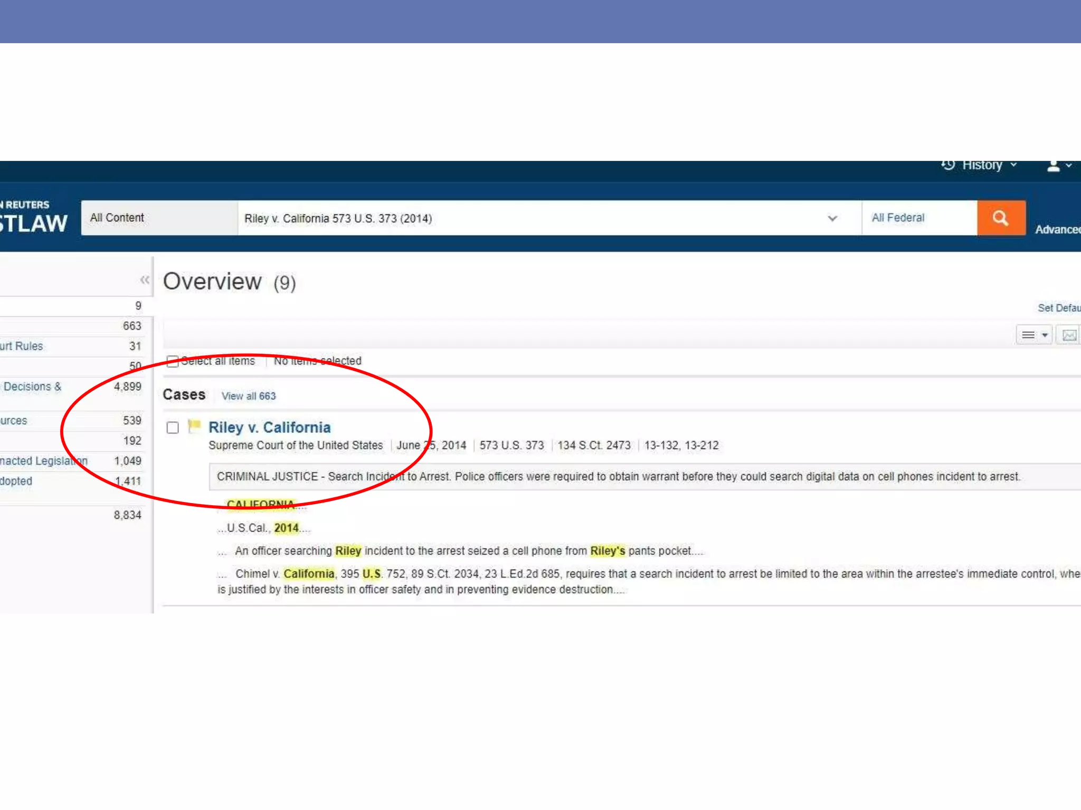Open the History clock icon menu
This screenshot has height=810, width=1081.
tap(948, 165)
